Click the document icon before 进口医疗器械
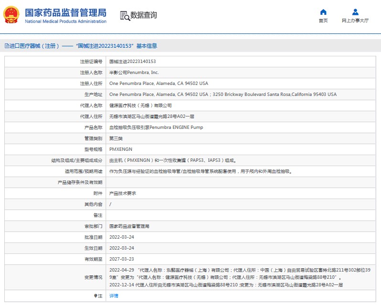Viewport: 381px width, 305px height. click(x=7, y=46)
